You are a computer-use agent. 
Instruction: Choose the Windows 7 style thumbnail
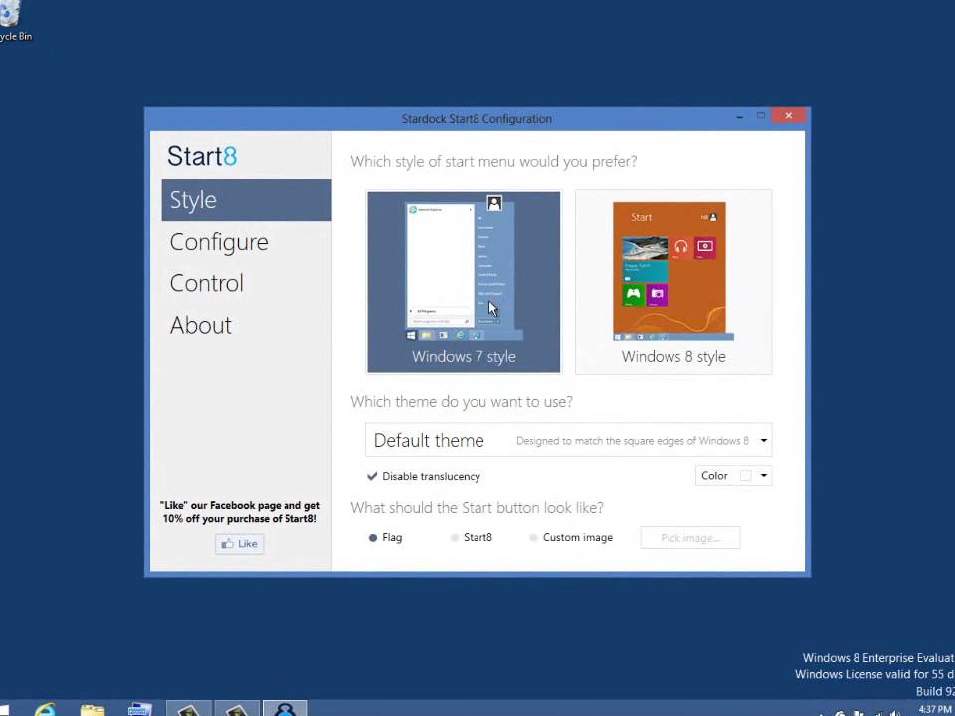click(464, 281)
